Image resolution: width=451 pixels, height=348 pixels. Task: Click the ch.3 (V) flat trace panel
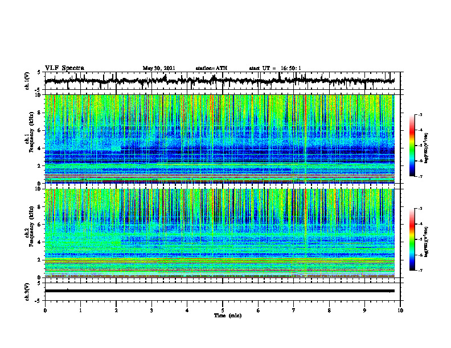[223, 292]
